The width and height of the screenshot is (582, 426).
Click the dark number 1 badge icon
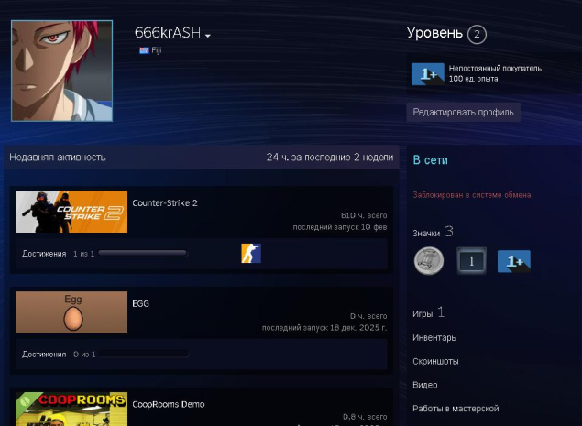tap(470, 261)
